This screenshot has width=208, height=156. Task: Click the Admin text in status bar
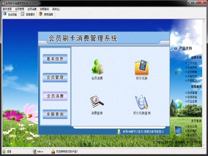(40, 151)
